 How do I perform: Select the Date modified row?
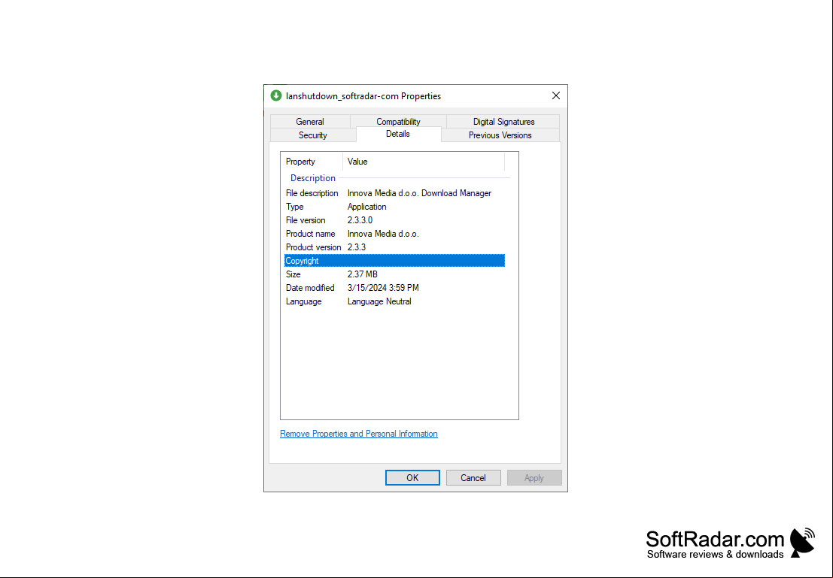394,288
